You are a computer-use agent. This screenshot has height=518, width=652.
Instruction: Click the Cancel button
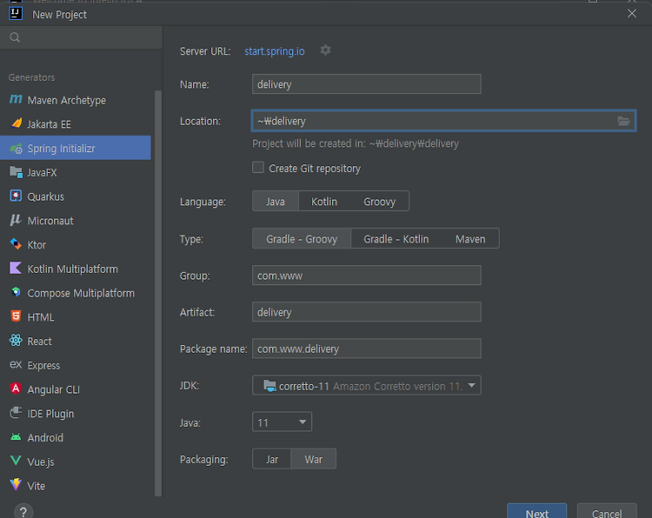click(607, 511)
